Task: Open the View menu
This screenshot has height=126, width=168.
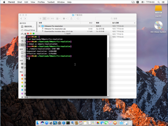Action: (x=33, y=2)
